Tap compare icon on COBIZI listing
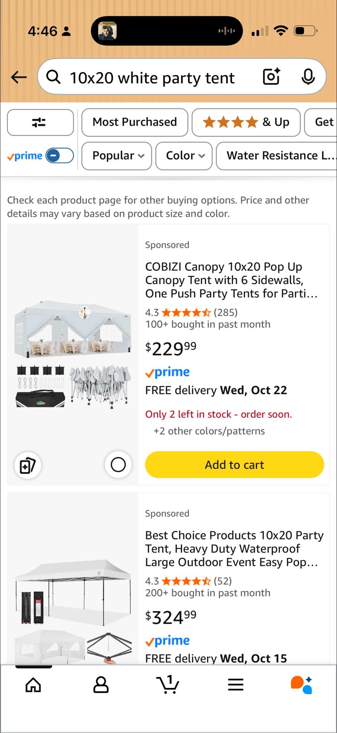Image resolution: width=337 pixels, height=733 pixels. point(28,465)
